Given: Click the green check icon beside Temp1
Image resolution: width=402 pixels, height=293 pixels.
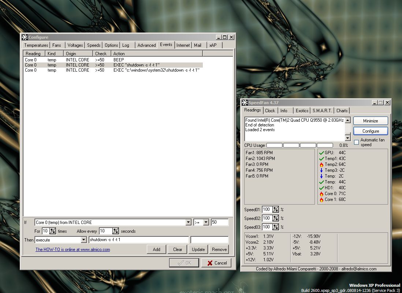Looking at the screenshot, I should (321, 159).
